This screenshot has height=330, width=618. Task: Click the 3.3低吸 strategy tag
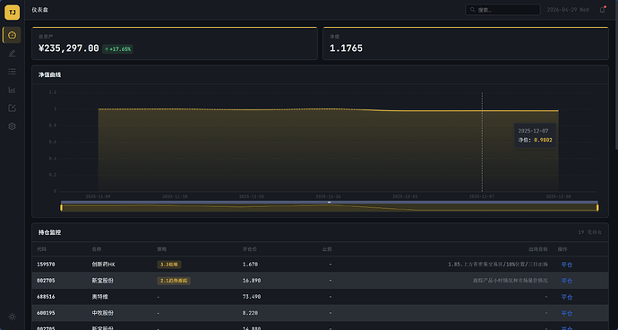pos(169,265)
